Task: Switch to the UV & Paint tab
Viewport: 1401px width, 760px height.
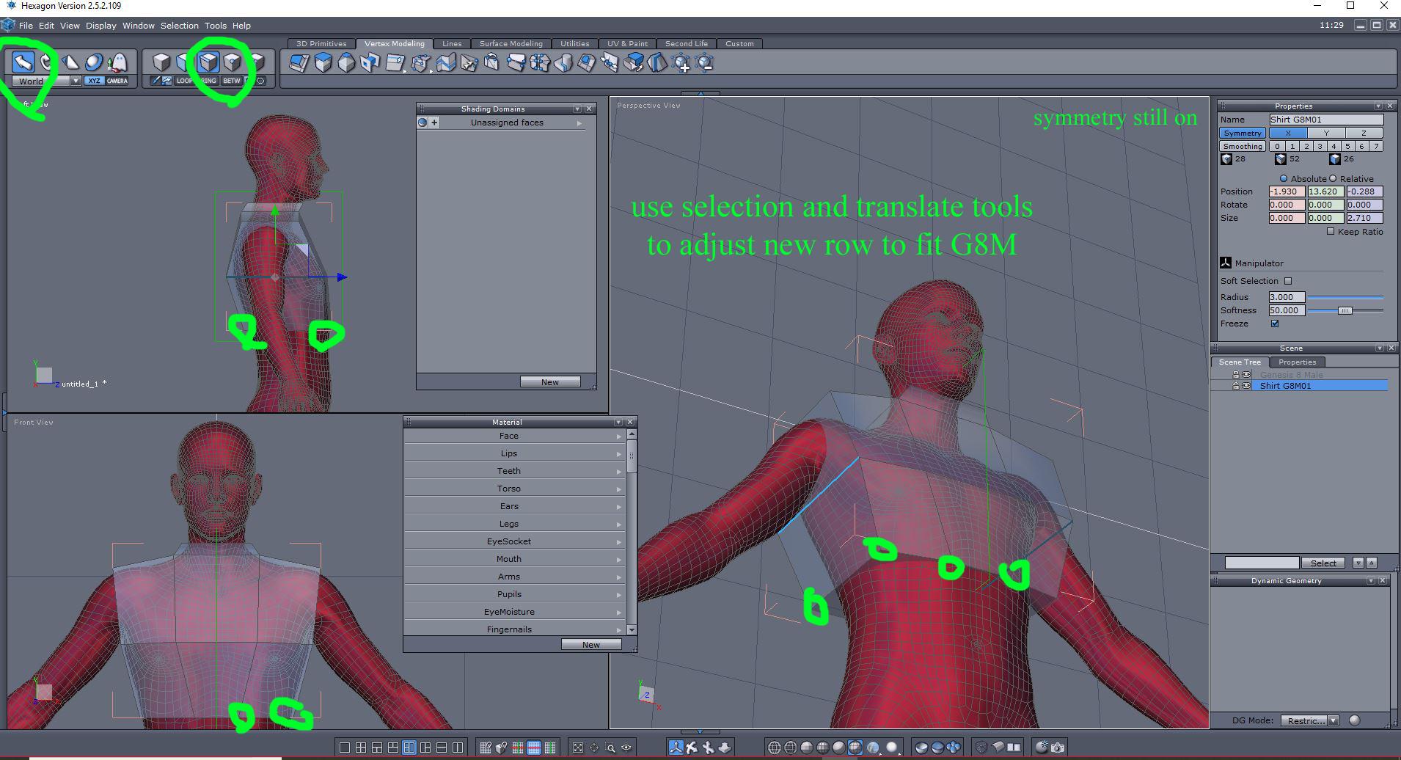Action: [x=627, y=43]
